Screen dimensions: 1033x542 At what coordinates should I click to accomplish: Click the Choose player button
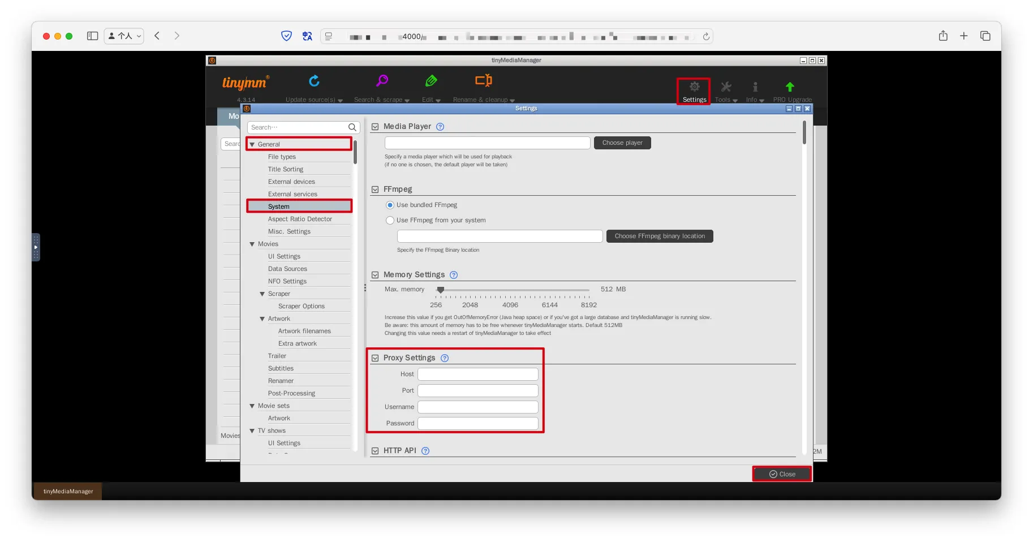pyautogui.click(x=622, y=143)
